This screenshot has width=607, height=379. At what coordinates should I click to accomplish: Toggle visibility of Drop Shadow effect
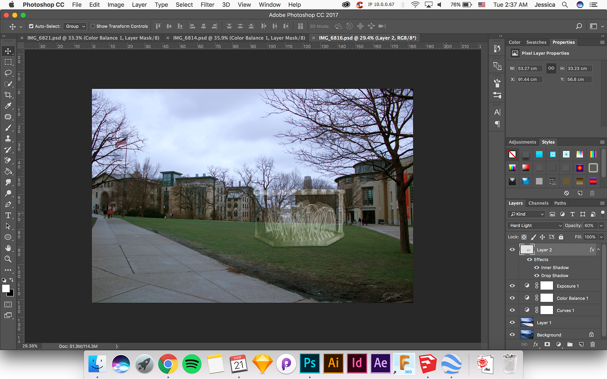pyautogui.click(x=536, y=276)
